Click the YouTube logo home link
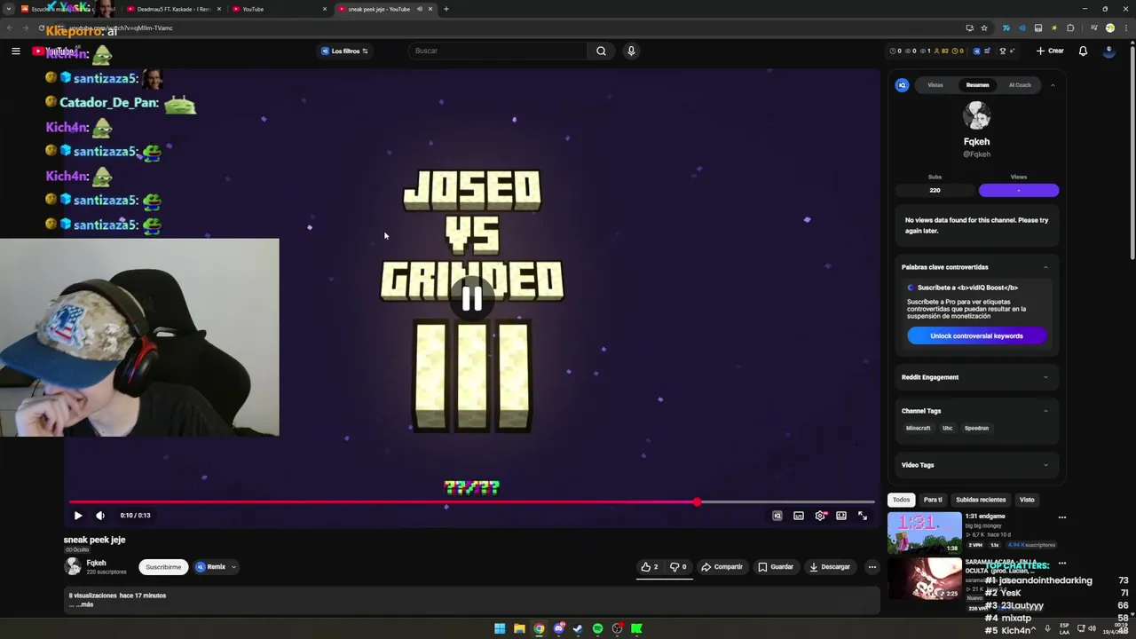 (53, 51)
